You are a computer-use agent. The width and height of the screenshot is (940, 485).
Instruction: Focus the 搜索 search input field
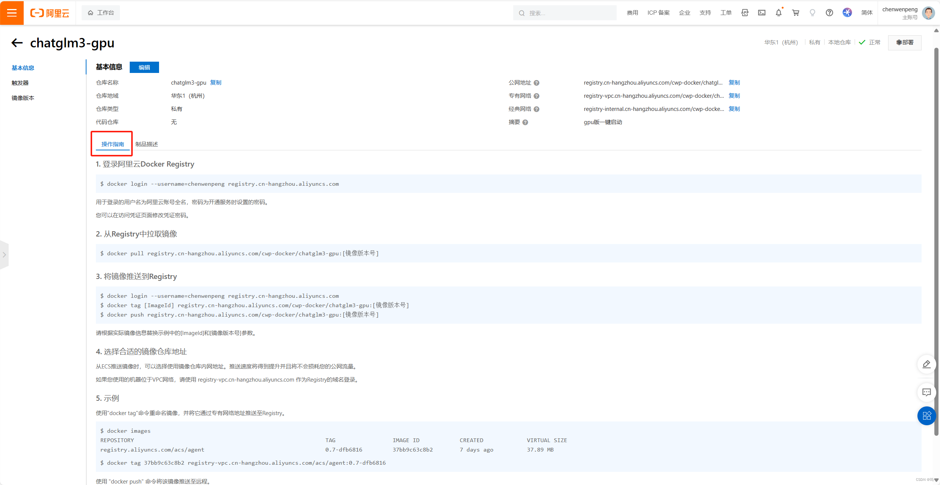click(565, 13)
